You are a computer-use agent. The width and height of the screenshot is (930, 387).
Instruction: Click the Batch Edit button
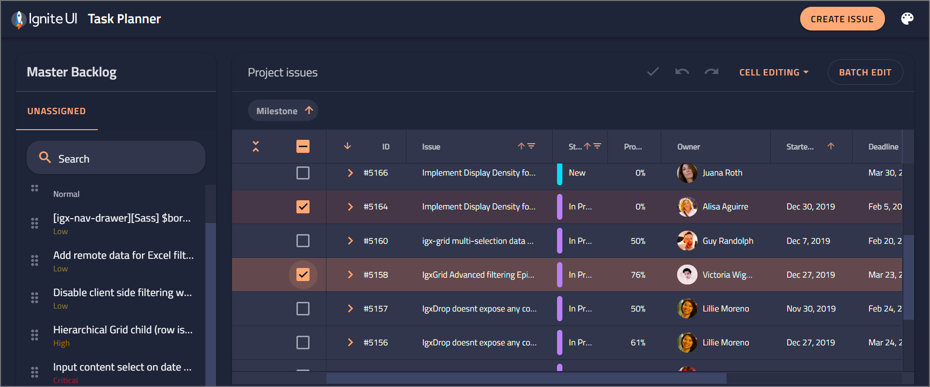[x=865, y=72]
